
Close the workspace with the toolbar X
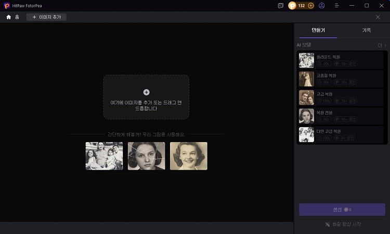point(378,17)
